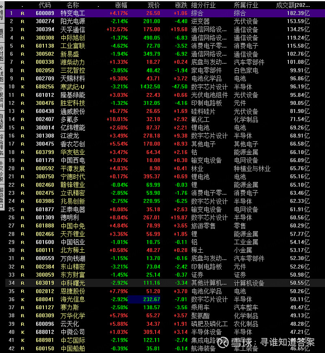
Task: Select stock code 300476 for 胜宏科技
Action: click(x=45, y=103)
